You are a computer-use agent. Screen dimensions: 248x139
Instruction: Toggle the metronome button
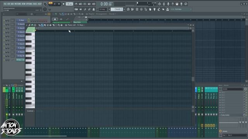(x=76, y=4)
